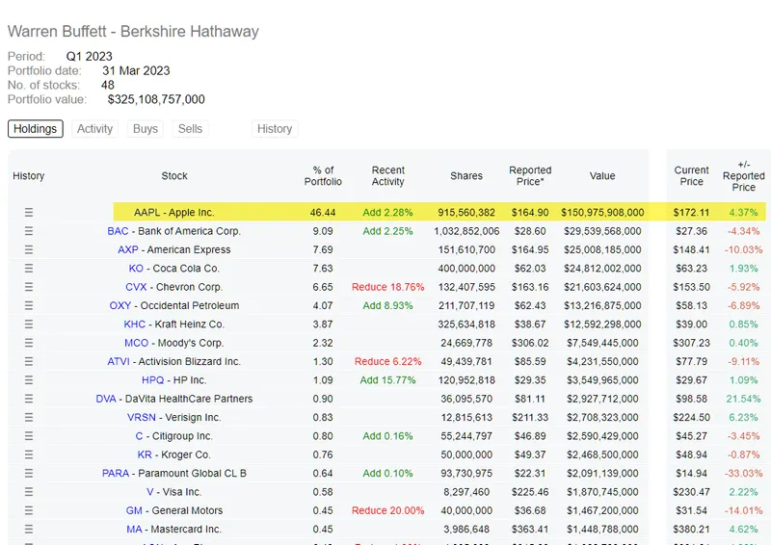Click history icon for General Motors row
Image resolution: width=771 pixels, height=545 pixels.
29,511
